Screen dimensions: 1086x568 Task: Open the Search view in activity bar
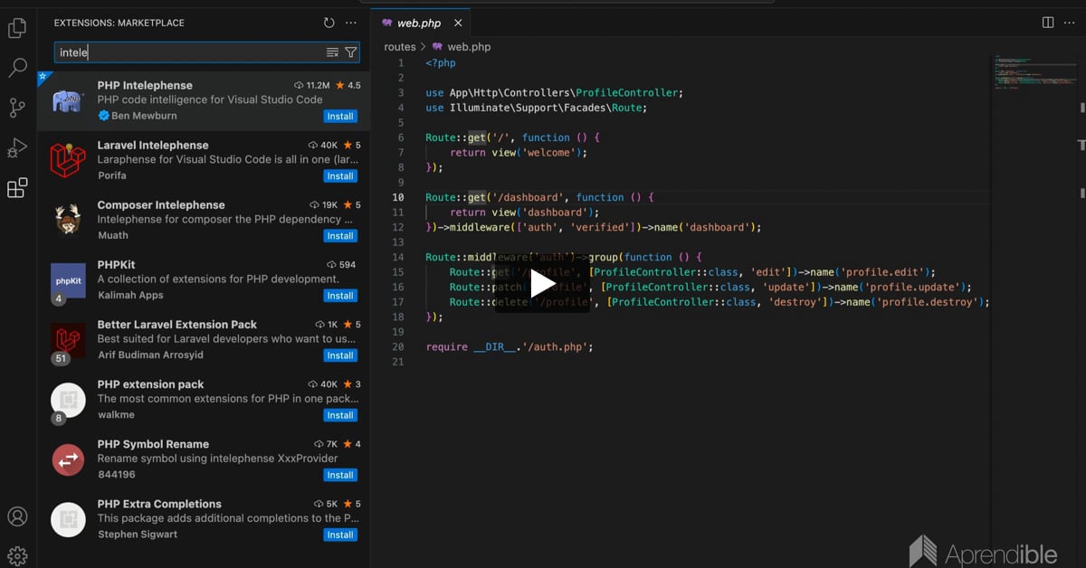click(x=17, y=68)
